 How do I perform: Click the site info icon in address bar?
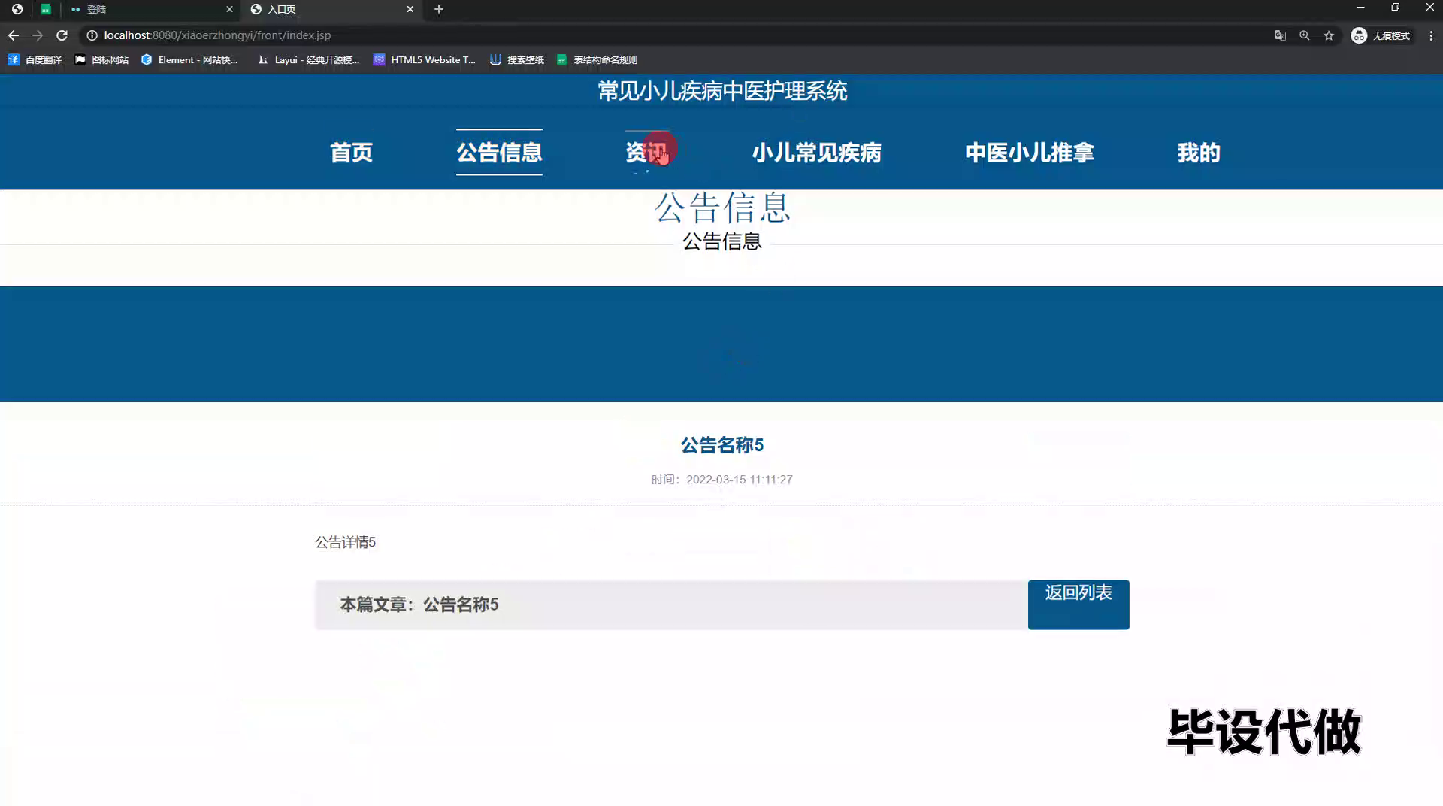[92, 35]
